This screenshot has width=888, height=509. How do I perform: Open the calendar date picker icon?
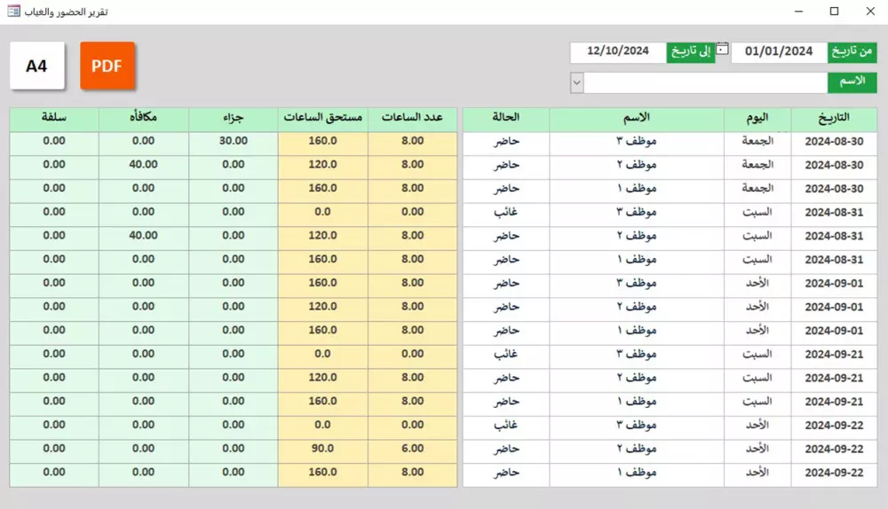(722, 49)
